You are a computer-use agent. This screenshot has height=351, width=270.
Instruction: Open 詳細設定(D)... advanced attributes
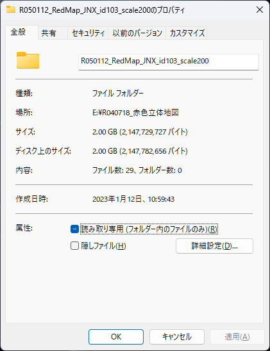pyautogui.click(x=214, y=246)
